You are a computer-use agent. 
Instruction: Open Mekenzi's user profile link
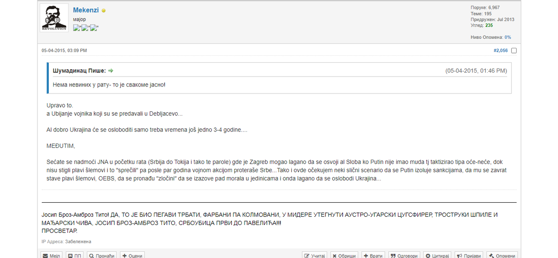tap(86, 10)
